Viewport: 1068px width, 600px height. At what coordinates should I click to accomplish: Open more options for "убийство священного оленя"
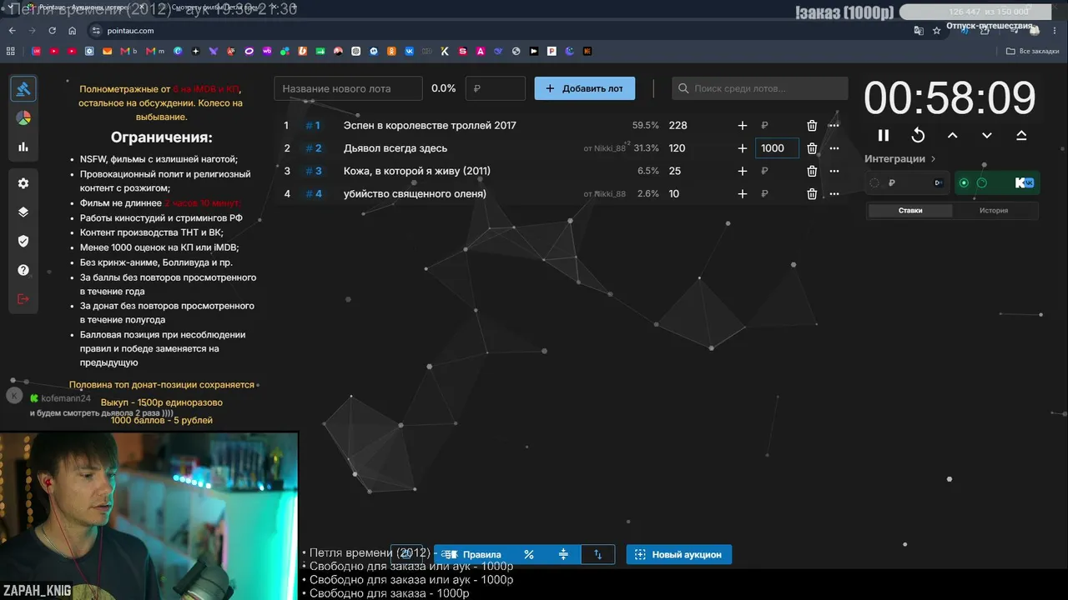pos(834,194)
